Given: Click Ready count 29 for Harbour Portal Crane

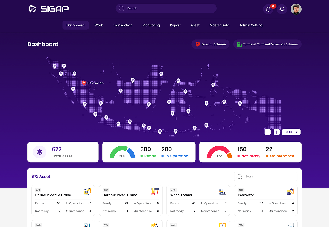Looking at the screenshot, I should (x=126, y=203).
